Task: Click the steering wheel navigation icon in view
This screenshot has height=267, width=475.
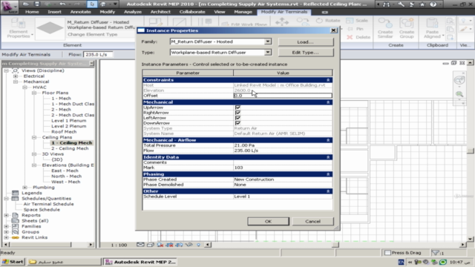Action: click(459, 81)
